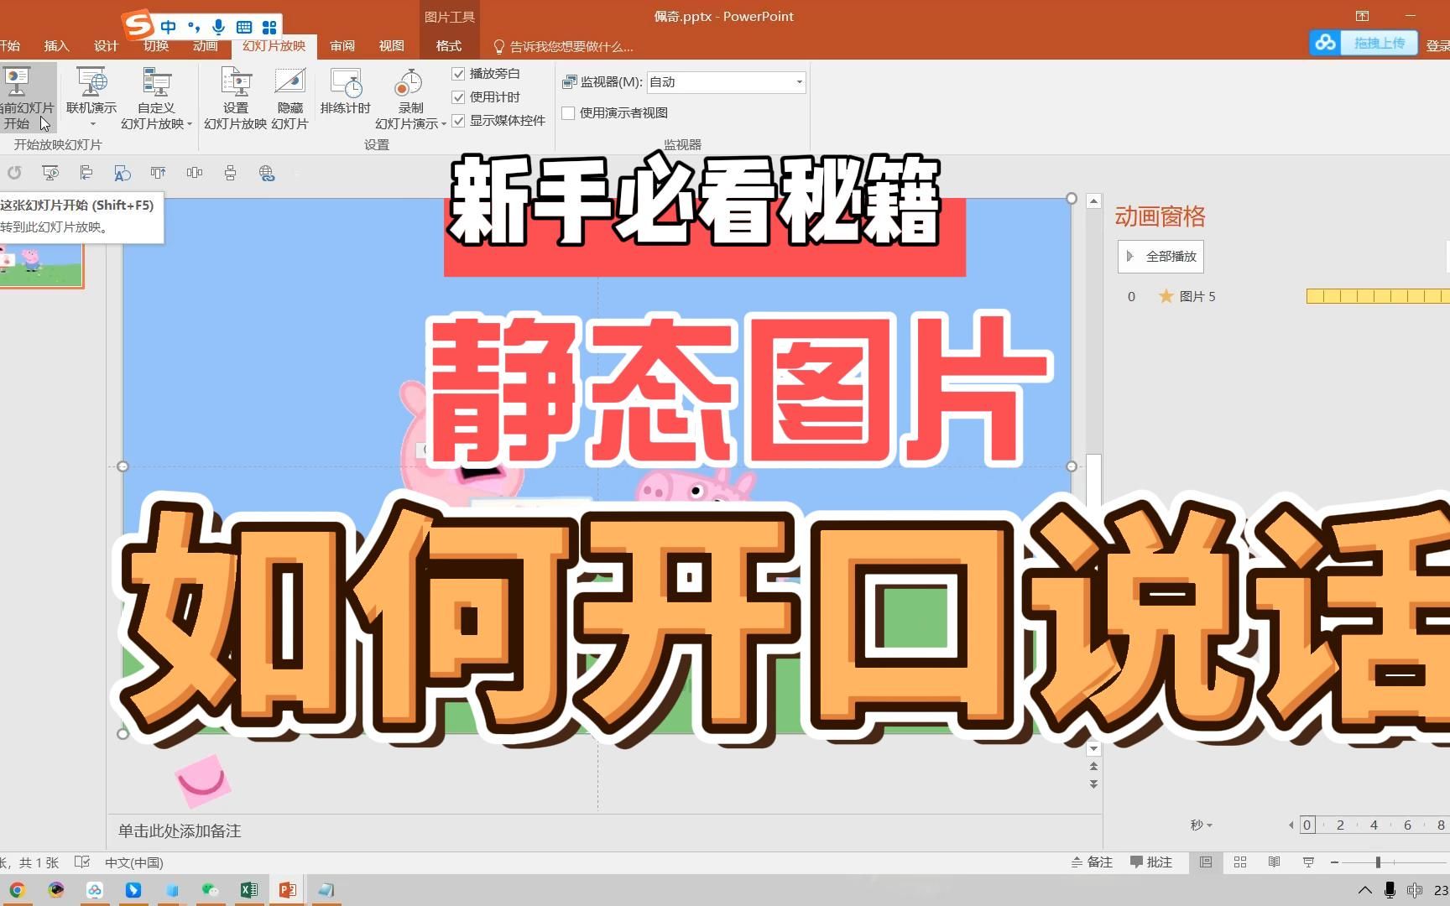Toggle 显示媒体控件 checkbox
The width and height of the screenshot is (1450, 906).
[458, 121]
